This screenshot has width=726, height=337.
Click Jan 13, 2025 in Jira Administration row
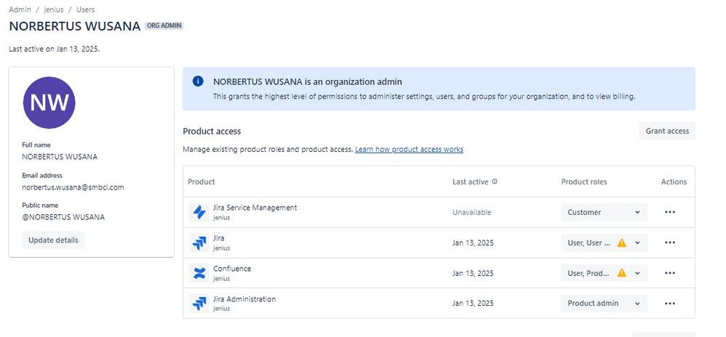[473, 304]
